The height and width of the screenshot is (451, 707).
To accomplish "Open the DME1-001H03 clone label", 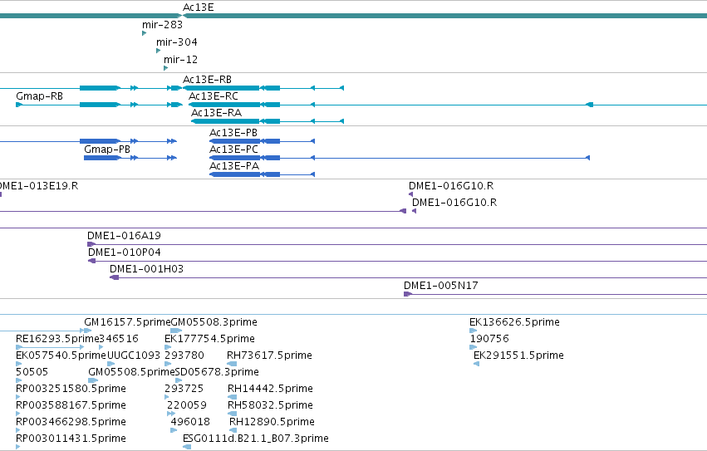I will [146, 269].
